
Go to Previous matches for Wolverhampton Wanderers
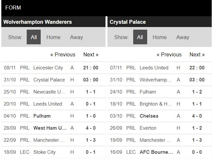pyautogui.click(x=63, y=54)
